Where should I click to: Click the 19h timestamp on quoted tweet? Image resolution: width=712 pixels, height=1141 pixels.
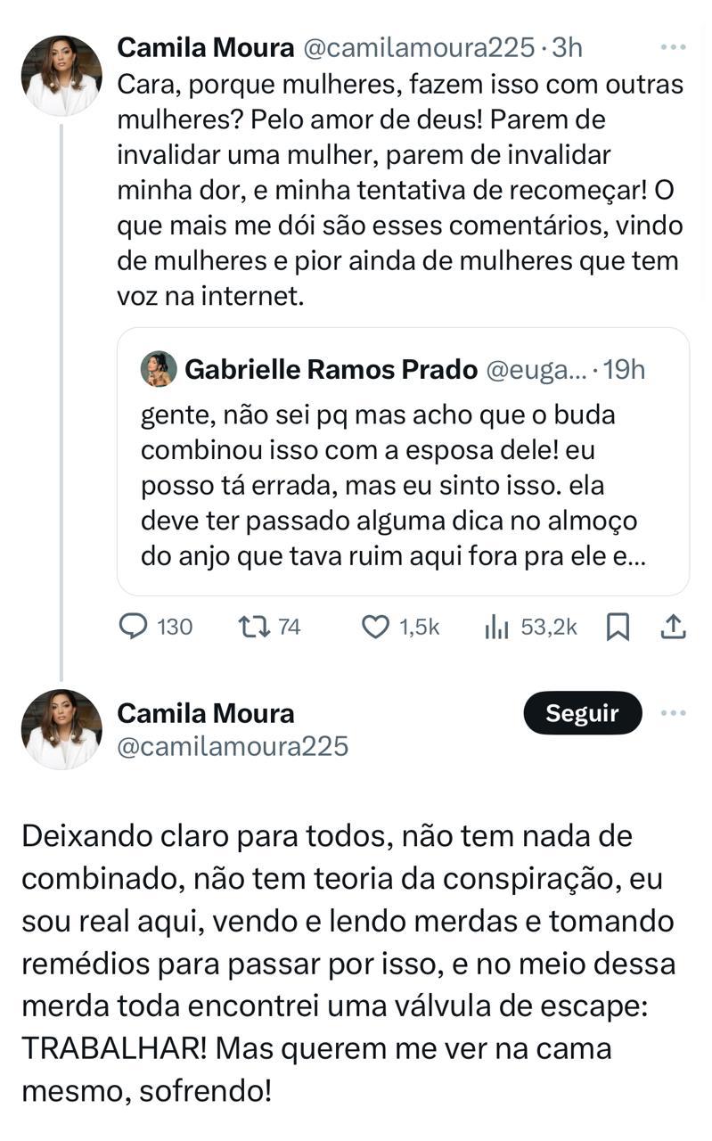coord(624,369)
